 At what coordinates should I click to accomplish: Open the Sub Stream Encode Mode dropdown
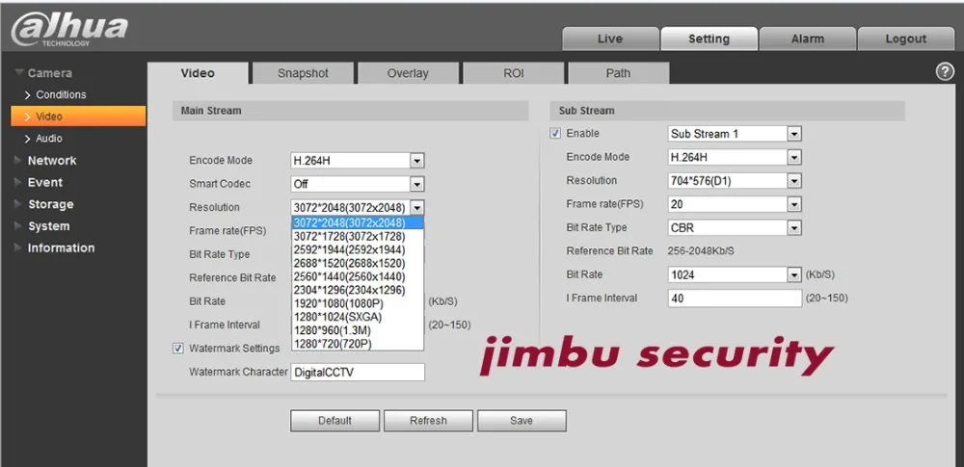click(x=735, y=157)
